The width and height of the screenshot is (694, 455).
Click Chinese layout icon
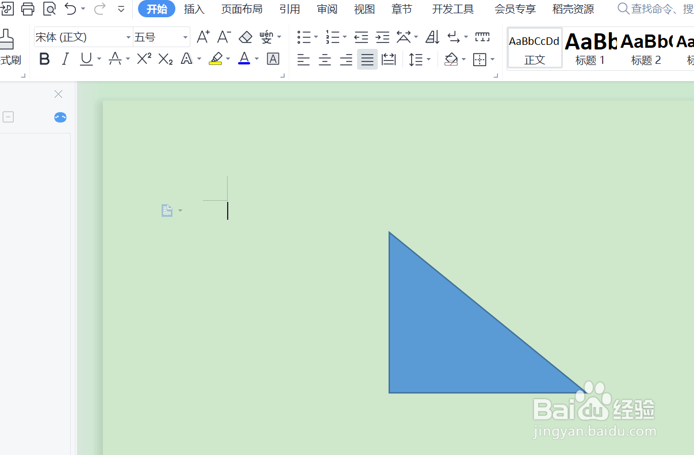click(x=404, y=37)
